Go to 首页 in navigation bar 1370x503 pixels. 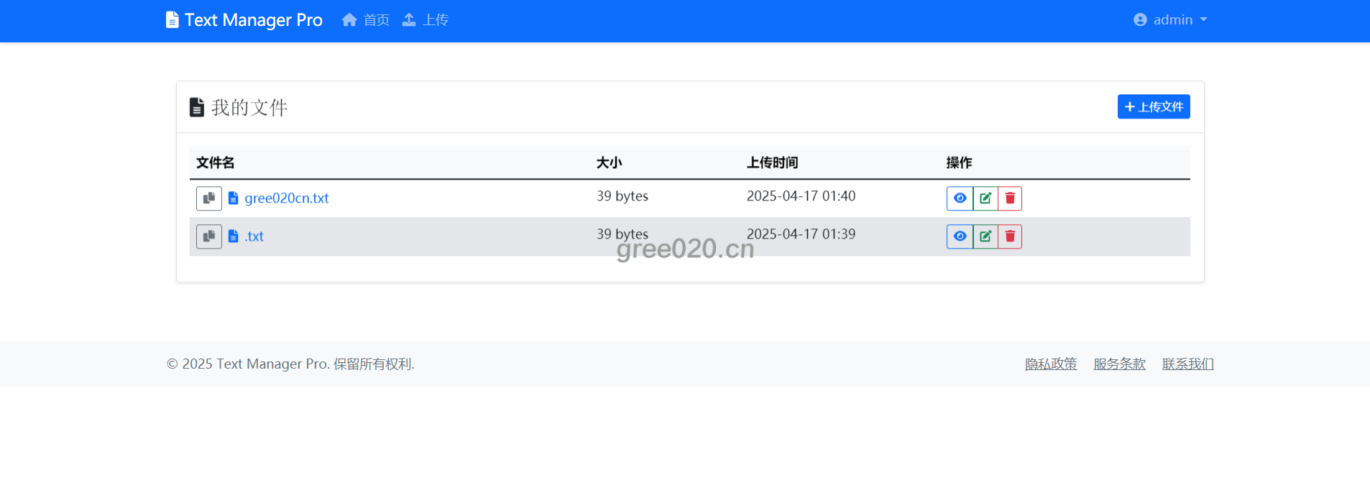point(366,20)
